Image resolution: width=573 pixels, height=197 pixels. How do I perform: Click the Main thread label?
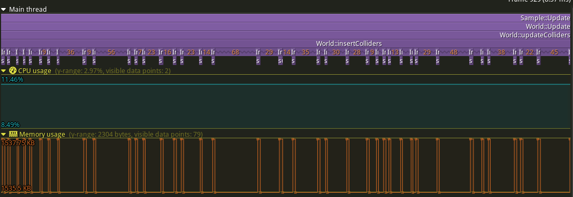tap(28, 10)
